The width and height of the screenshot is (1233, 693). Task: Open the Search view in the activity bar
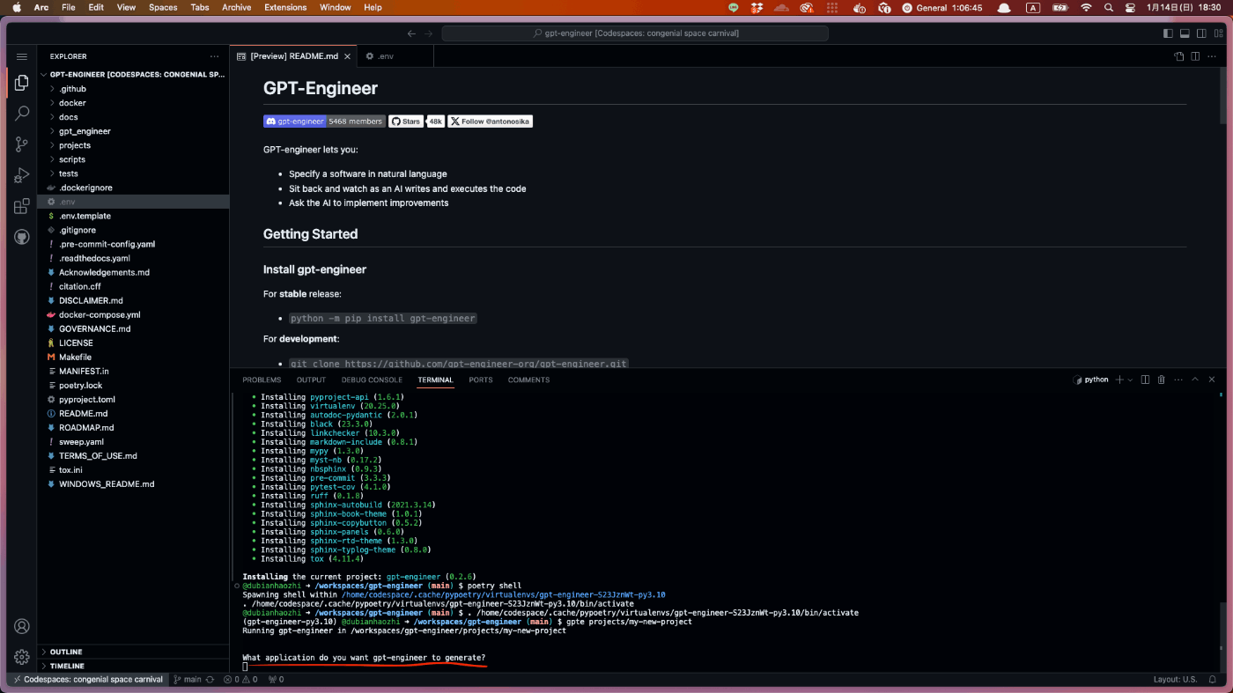point(22,114)
